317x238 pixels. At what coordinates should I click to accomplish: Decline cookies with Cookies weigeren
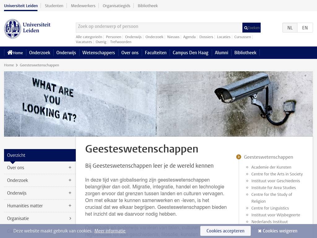point(277,231)
